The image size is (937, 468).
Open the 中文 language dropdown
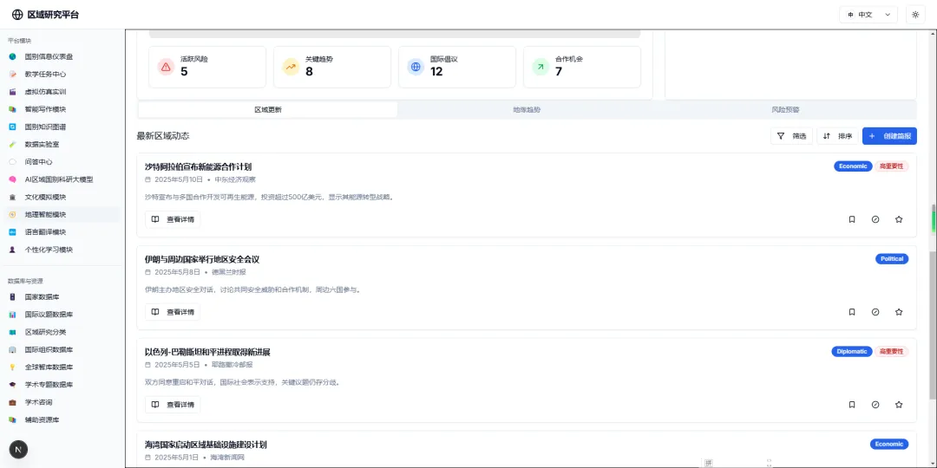coord(868,15)
